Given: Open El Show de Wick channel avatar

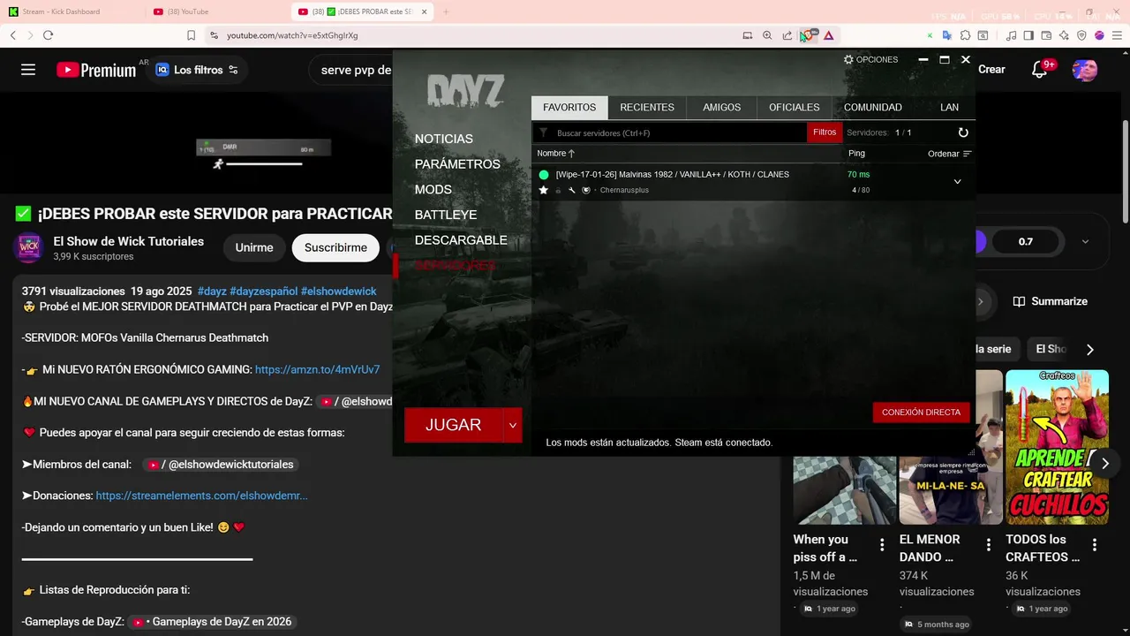Looking at the screenshot, I should (28, 248).
